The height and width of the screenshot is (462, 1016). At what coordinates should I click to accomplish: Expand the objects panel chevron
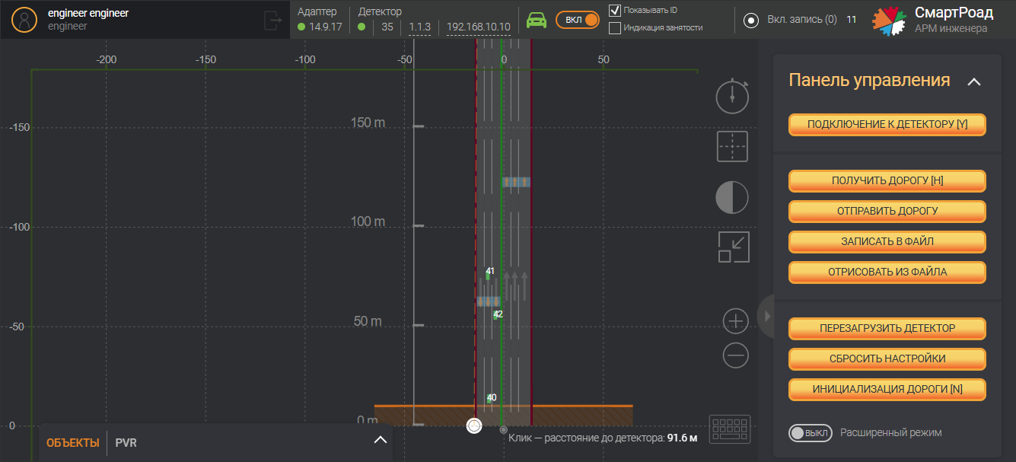tap(381, 440)
